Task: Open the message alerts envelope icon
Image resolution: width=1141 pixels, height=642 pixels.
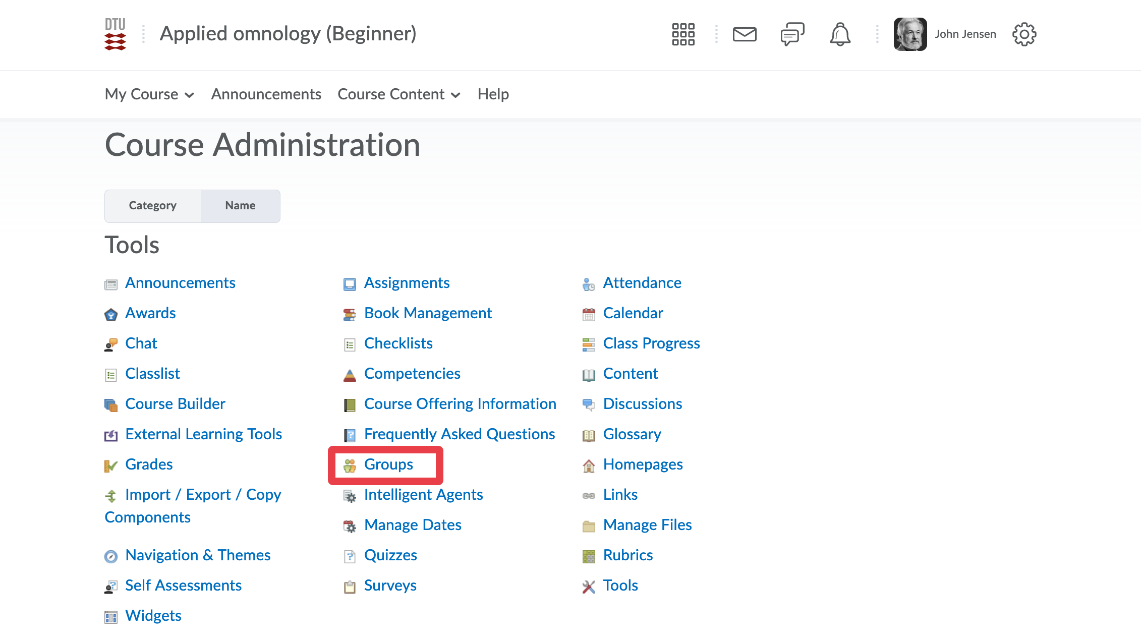Action: click(745, 34)
